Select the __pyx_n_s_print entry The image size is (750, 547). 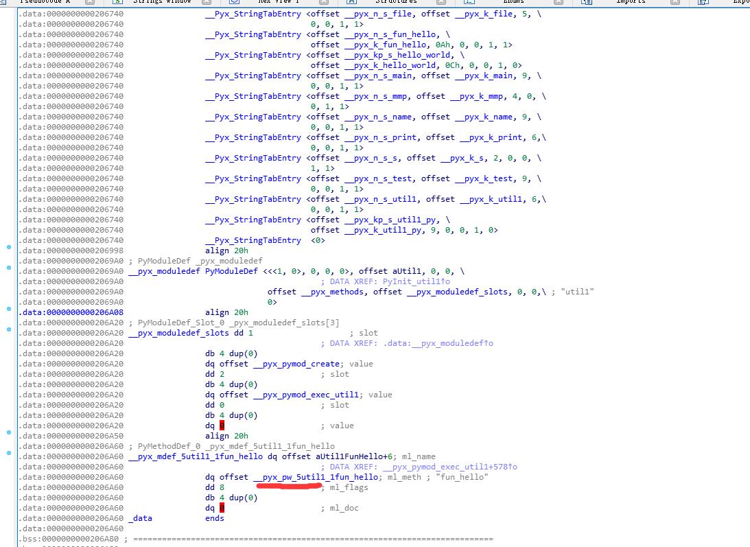(380, 137)
